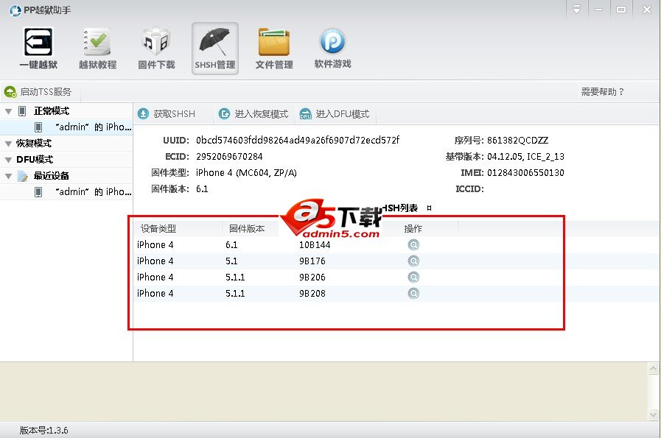Viewport: 661px width, 438px height.
Task: Select "admin" iPhone under 正常模式
Action: point(66,127)
